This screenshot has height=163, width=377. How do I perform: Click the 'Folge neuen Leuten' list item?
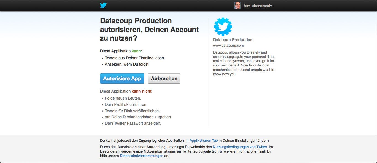pyautogui.click(x=123, y=98)
